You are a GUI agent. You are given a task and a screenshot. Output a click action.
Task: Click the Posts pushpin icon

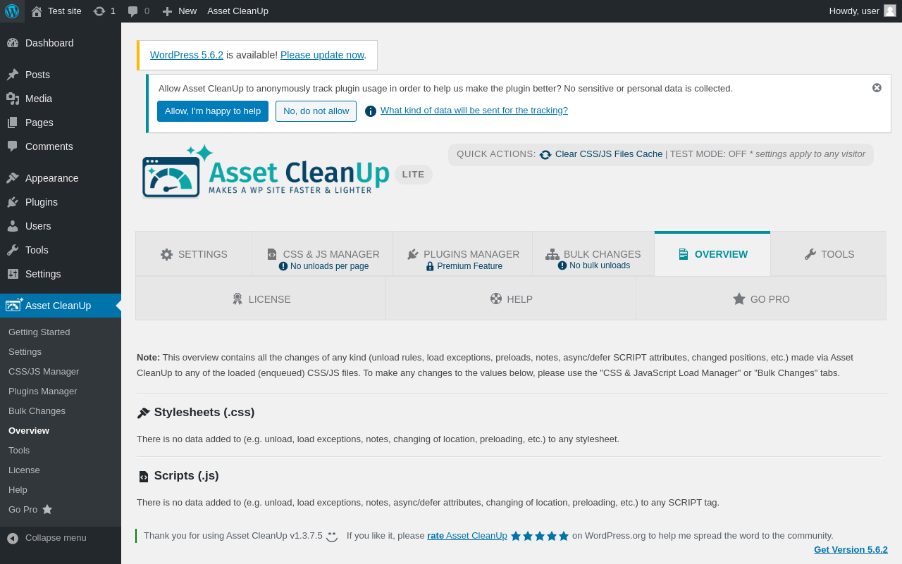13,75
